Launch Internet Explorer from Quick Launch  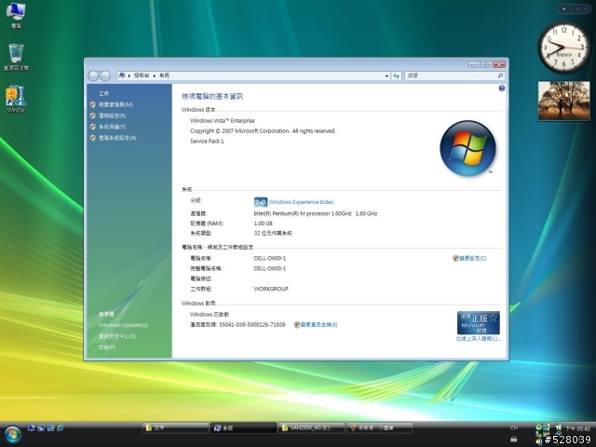pyautogui.click(x=60, y=428)
